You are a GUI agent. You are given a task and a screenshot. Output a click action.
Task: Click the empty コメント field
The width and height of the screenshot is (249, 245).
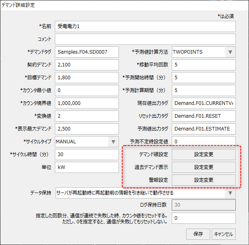pos(145,39)
